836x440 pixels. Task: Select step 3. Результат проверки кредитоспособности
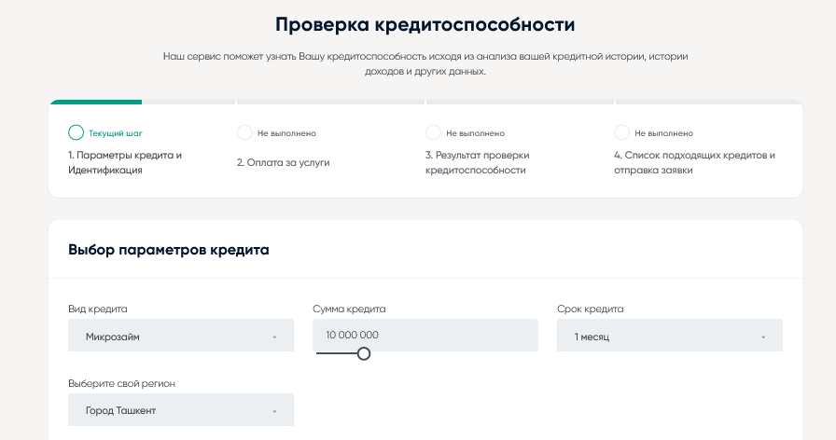click(x=477, y=162)
